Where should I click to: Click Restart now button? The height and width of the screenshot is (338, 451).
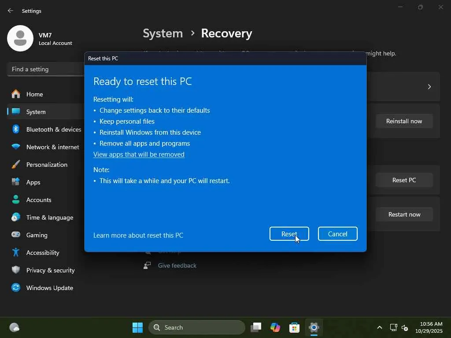pyautogui.click(x=404, y=214)
